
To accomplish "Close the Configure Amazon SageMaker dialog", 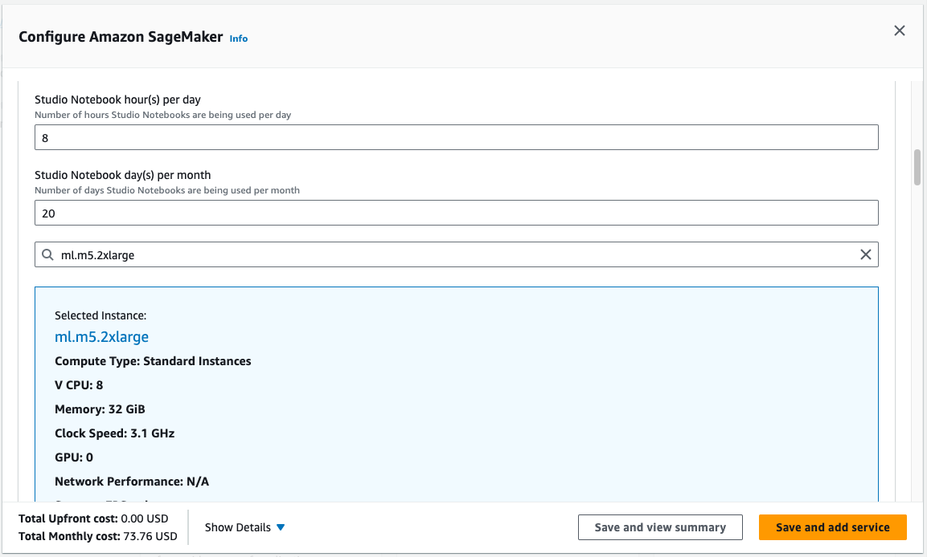I will click(x=900, y=31).
